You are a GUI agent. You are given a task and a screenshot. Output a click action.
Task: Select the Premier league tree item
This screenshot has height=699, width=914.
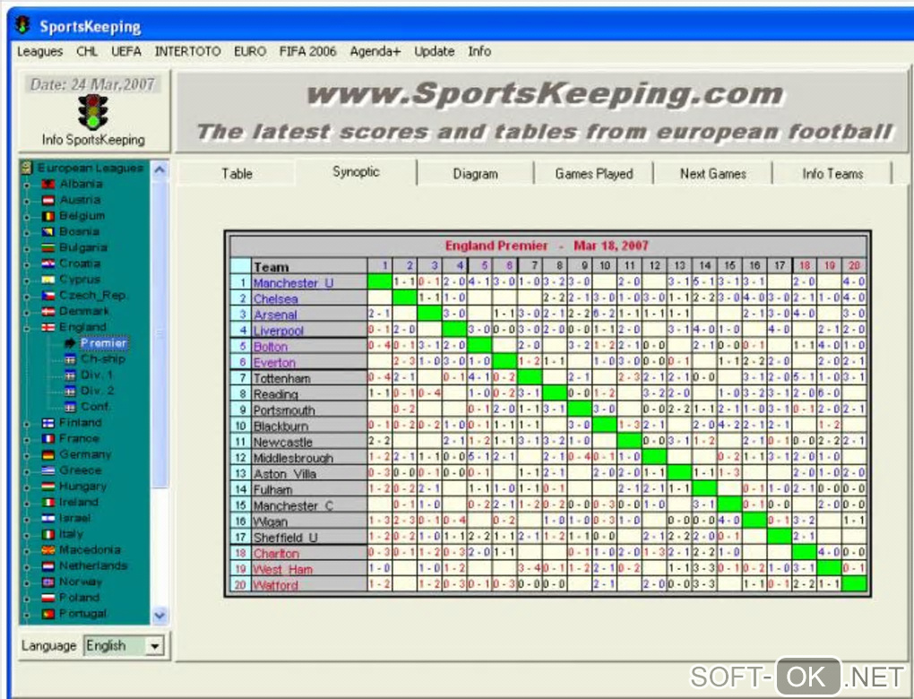click(x=104, y=343)
